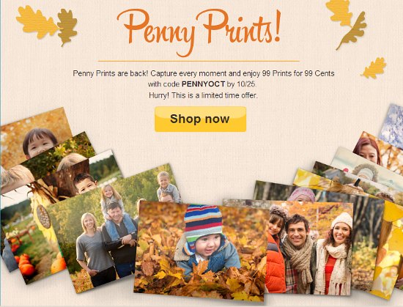Click the PENNYOCT promo code text
Screen dimensions: 403x307
203,84
